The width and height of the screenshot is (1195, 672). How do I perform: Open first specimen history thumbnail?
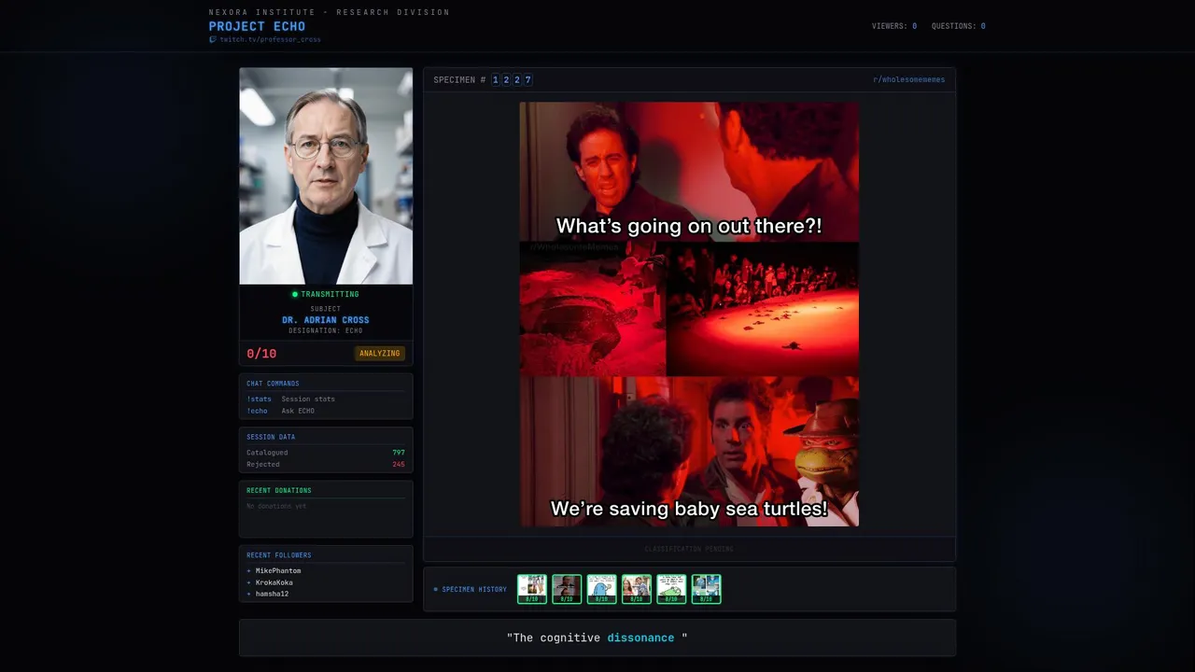click(531, 589)
